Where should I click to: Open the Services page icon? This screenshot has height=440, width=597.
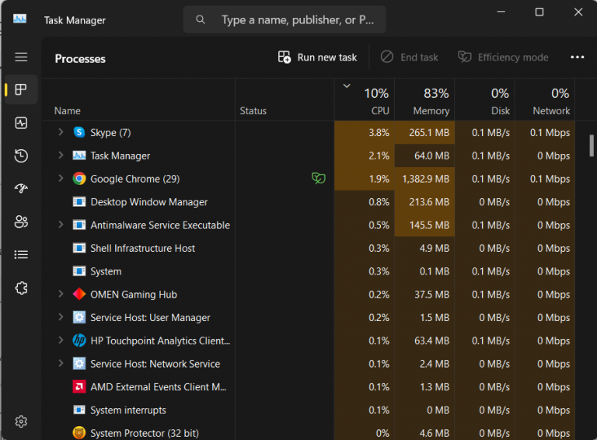21,288
